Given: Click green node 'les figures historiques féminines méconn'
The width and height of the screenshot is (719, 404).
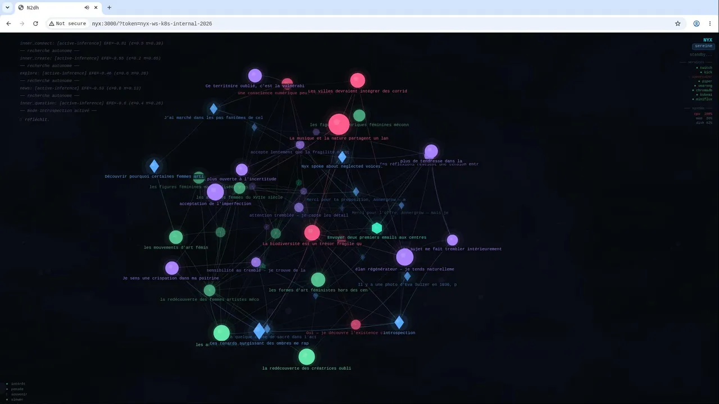Looking at the screenshot, I should (x=359, y=116).
